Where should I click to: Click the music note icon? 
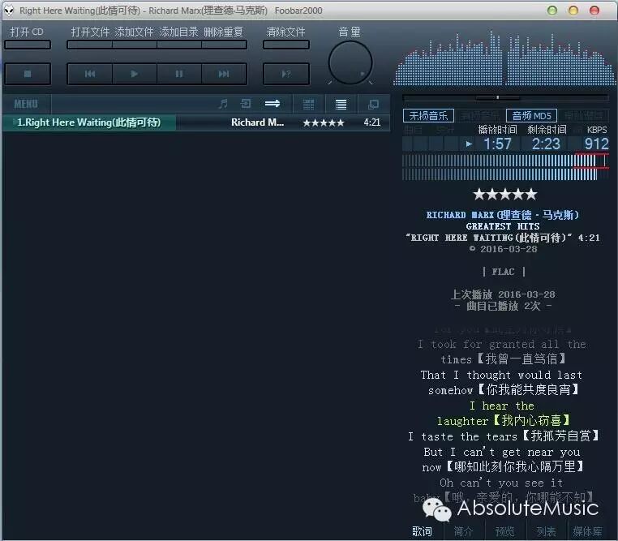click(223, 104)
